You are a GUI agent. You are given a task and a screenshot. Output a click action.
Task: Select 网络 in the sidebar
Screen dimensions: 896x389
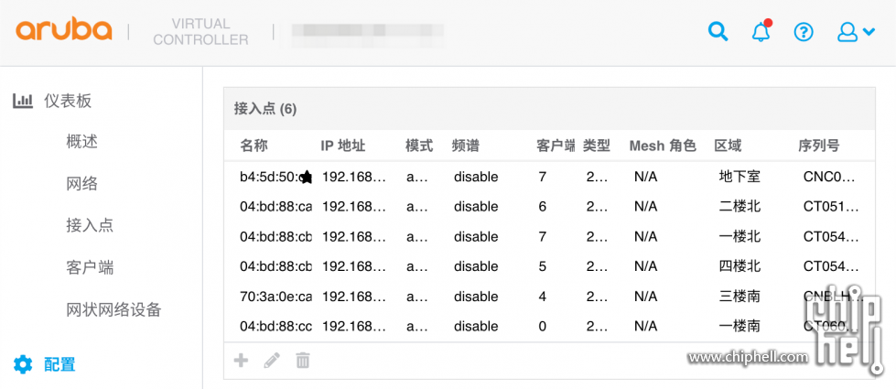tap(81, 183)
